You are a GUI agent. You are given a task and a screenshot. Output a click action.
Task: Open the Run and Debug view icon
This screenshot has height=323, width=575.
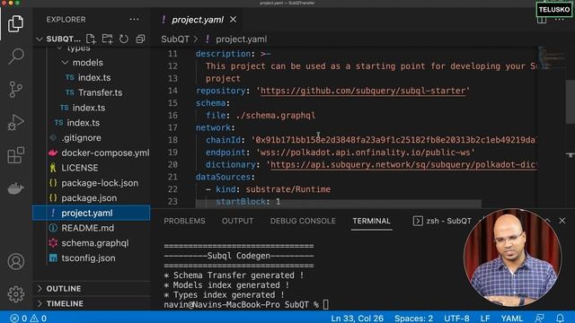pos(15,122)
